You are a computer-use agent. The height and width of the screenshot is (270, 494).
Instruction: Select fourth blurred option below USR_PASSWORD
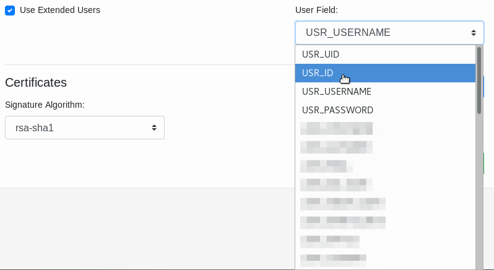click(337, 185)
